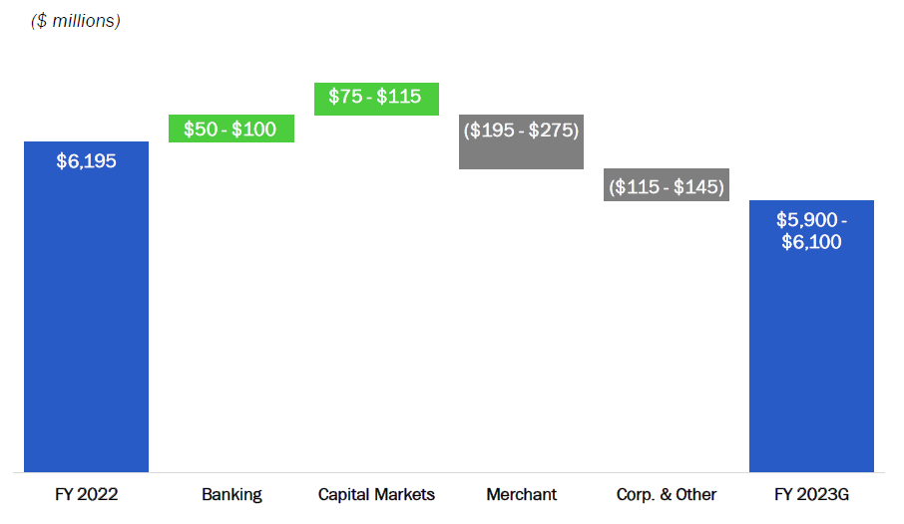Click the blue FY 2023G bar

(811, 337)
